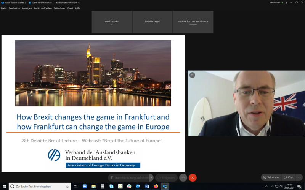Collapse menu bar via Menüleiste verbergen
305x190 pixels.
click(68, 3)
